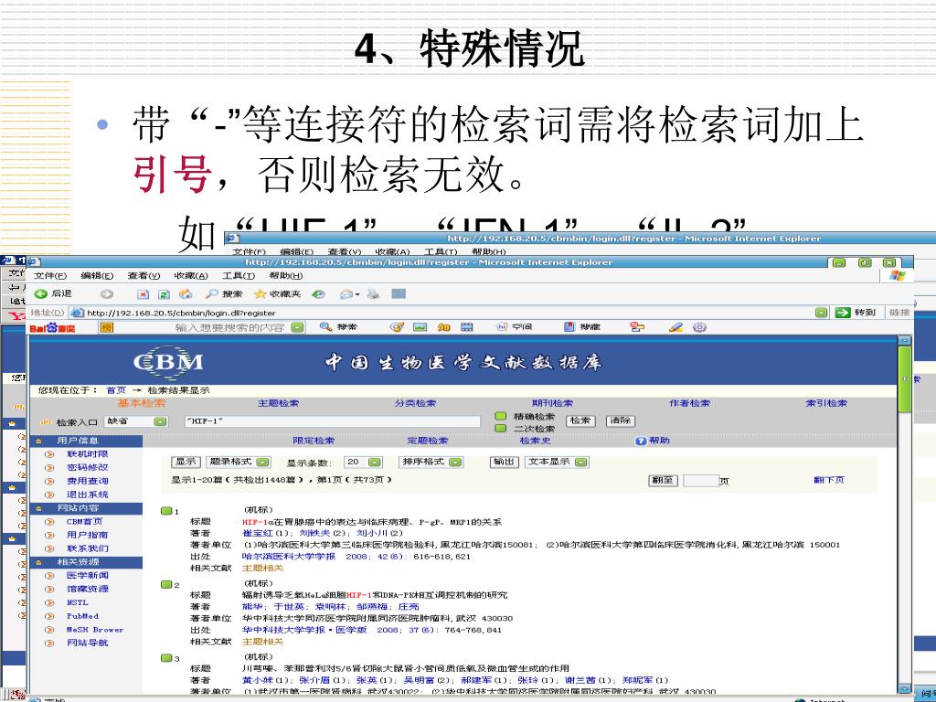Click the Baidu logo on the toolbar
The height and width of the screenshot is (702, 936).
coord(52,328)
